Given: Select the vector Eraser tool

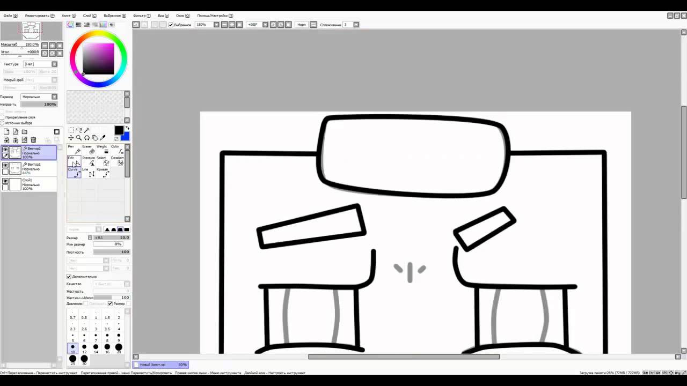Looking at the screenshot, I should tap(88, 150).
